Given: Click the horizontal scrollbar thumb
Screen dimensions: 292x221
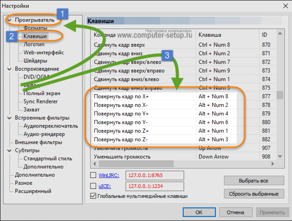Looking at the screenshot, I should click(x=136, y=164).
